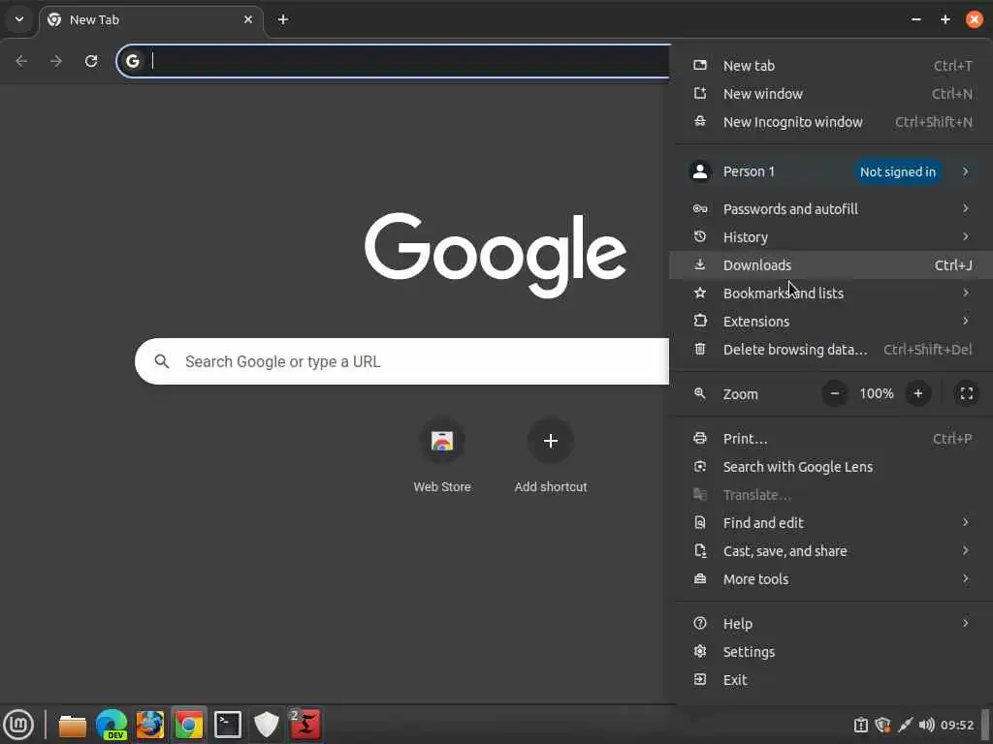Image resolution: width=993 pixels, height=744 pixels.
Task: Close the New Tab tab
Action: coord(247,19)
